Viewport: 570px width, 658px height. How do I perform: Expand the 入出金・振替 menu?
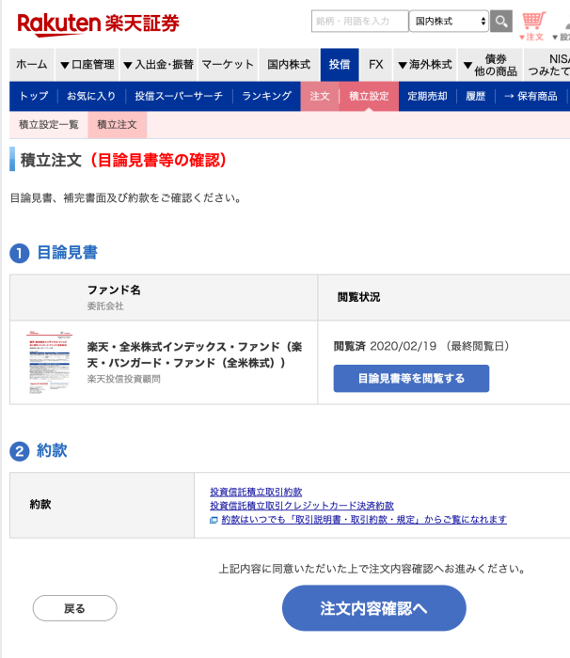(x=158, y=65)
